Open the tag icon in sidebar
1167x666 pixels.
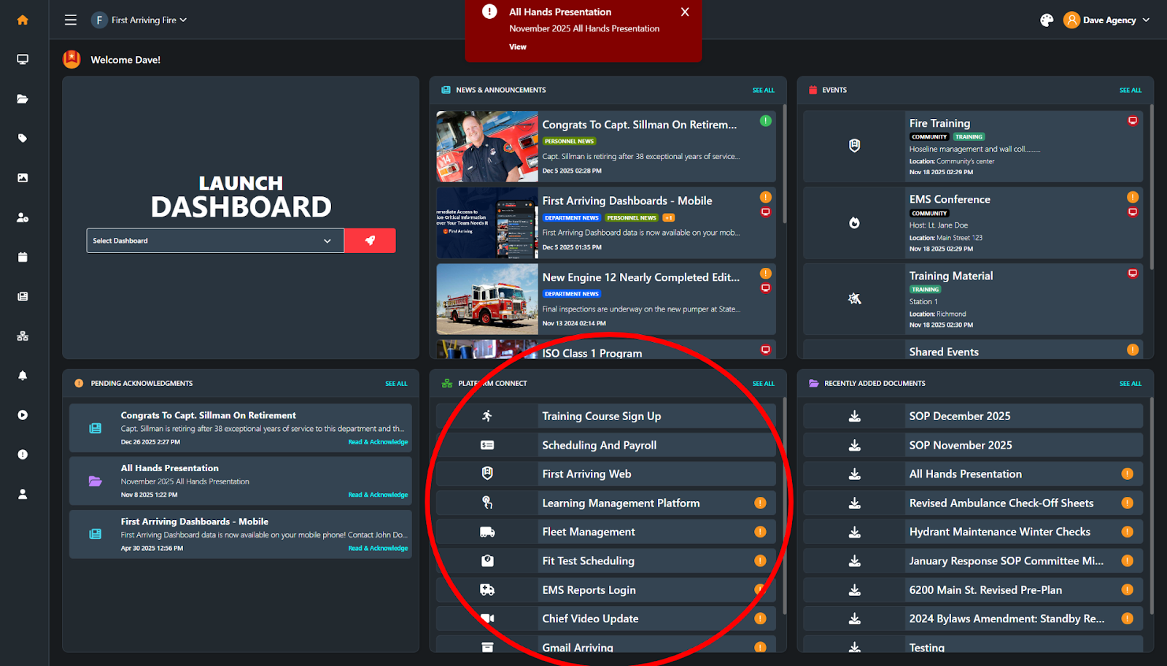23,138
